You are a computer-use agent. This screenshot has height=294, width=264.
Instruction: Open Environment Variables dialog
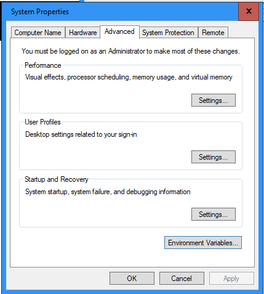point(203,243)
